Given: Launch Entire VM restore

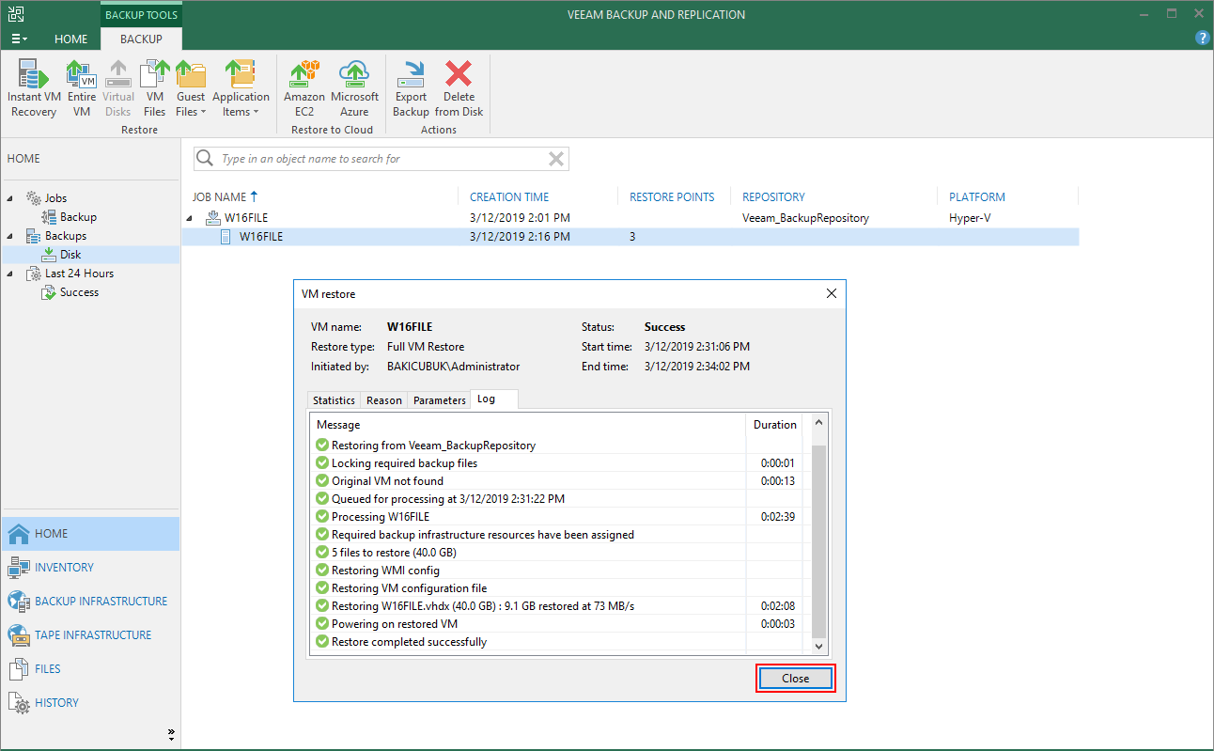Looking at the screenshot, I should [82, 88].
